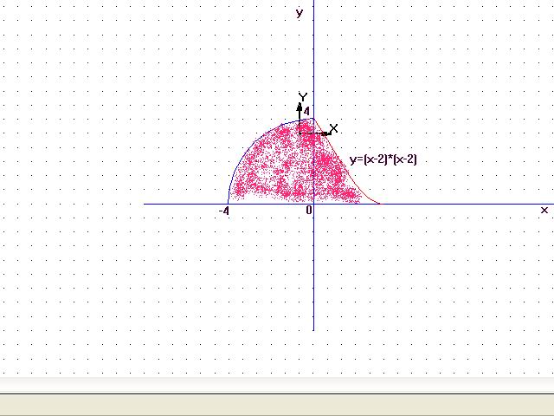Click the 4 label on vertical axis
The height and width of the screenshot is (416, 554).
tap(306, 112)
